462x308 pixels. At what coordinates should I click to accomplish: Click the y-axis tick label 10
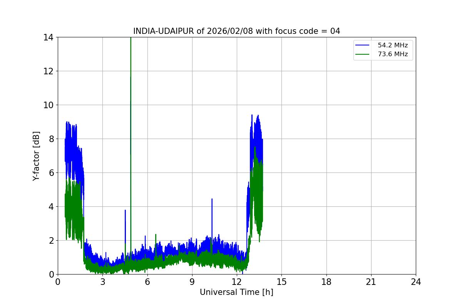click(x=49, y=105)
